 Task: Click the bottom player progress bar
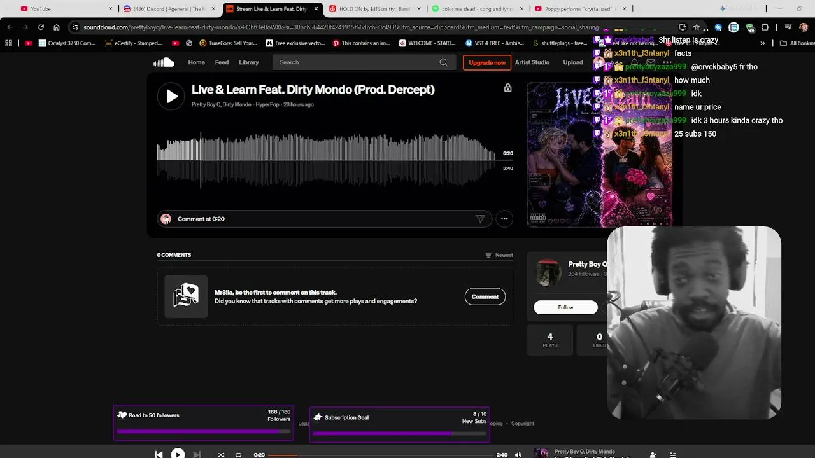381,455
